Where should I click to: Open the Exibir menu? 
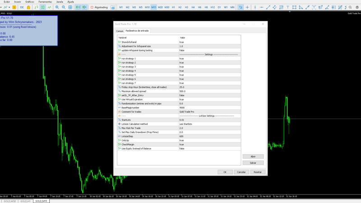[7, 2]
